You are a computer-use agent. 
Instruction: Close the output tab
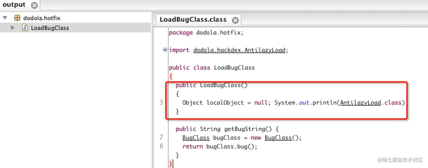34,5
